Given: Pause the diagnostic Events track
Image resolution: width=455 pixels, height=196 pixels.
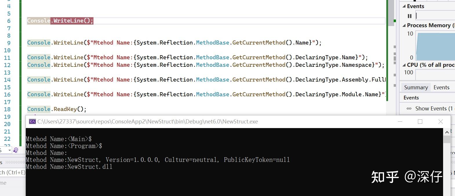Looking at the screenshot, I should click(409, 16).
